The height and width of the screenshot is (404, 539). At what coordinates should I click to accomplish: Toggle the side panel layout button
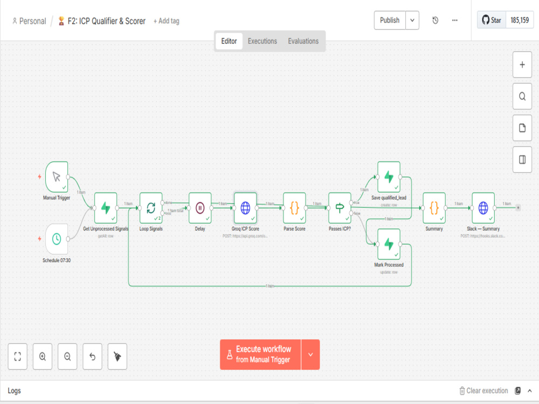pyautogui.click(x=522, y=159)
